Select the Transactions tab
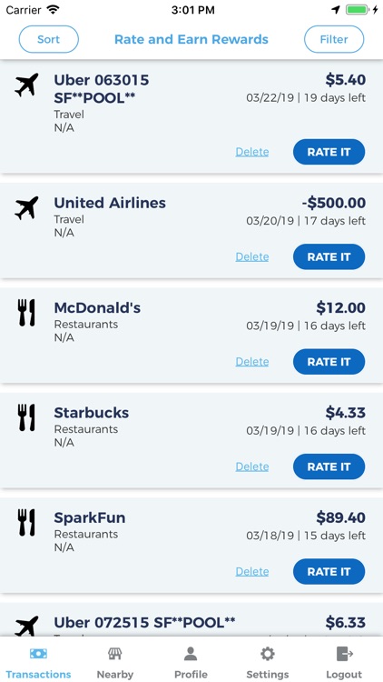 [38, 663]
